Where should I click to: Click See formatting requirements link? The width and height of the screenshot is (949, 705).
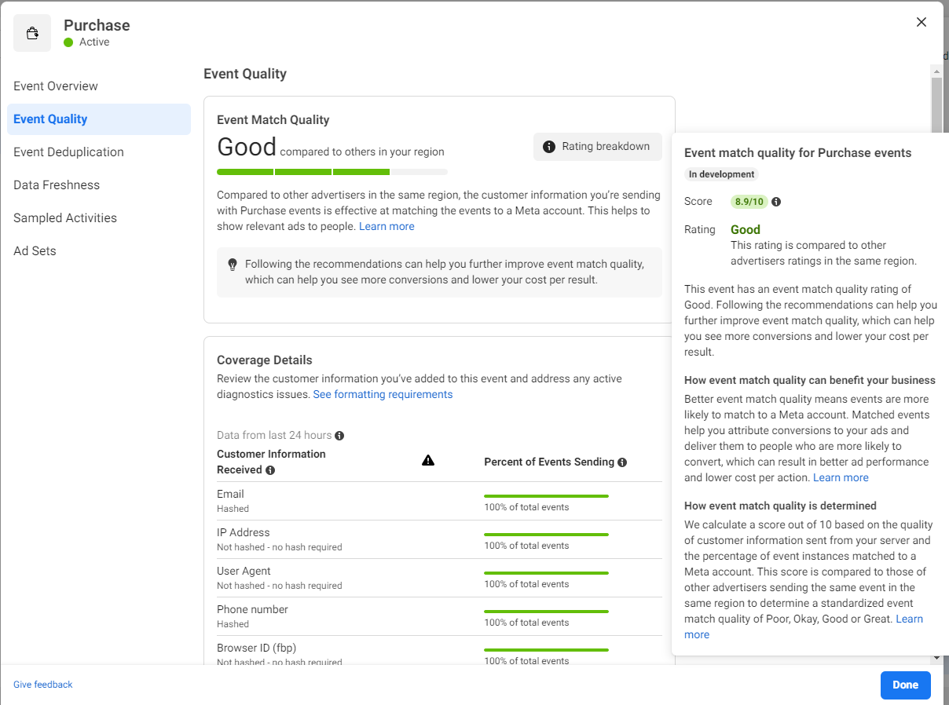[383, 394]
